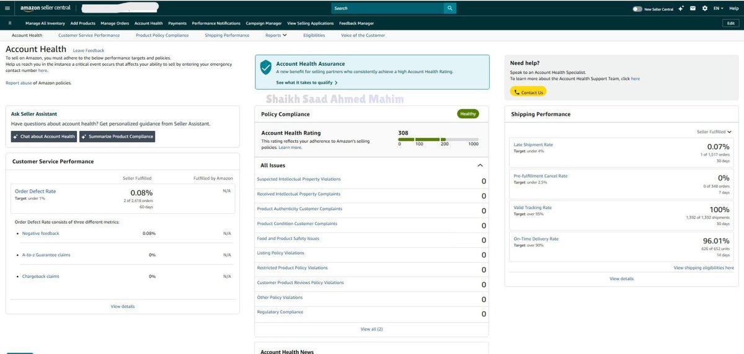Open Performance Notifications from favorites bar

[x=216, y=23]
